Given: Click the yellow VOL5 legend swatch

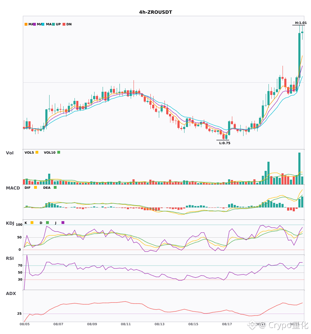Looking at the screenshot, I should click(37, 152).
